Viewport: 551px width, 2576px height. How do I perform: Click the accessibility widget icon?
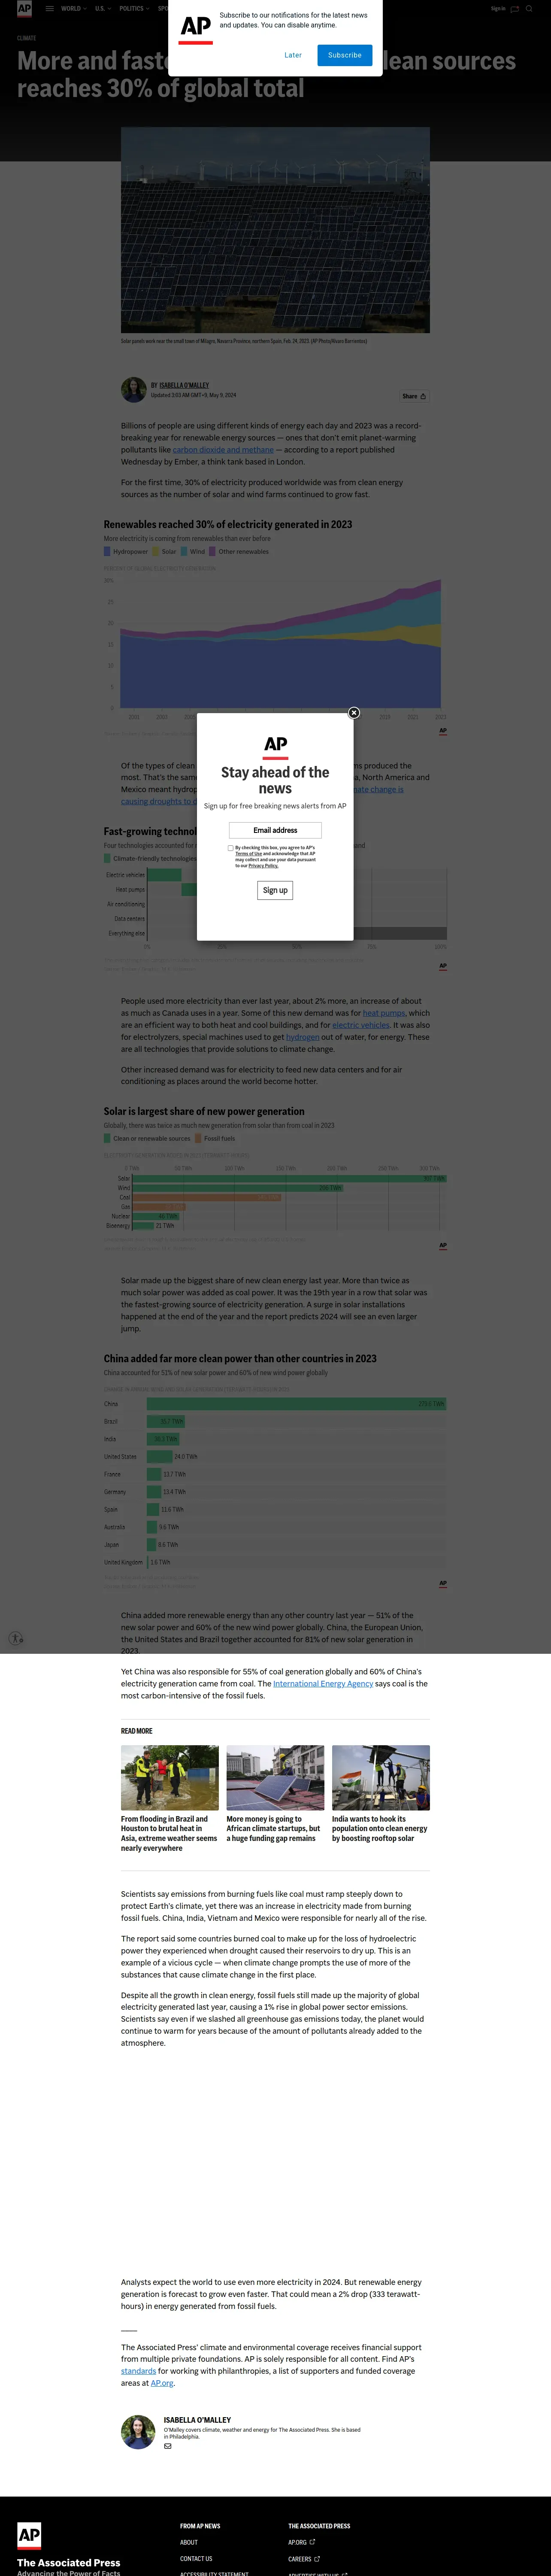[x=16, y=1638]
